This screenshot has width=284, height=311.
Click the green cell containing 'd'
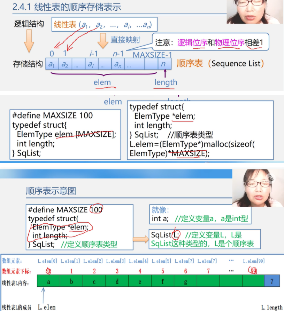(x=117, y=281)
